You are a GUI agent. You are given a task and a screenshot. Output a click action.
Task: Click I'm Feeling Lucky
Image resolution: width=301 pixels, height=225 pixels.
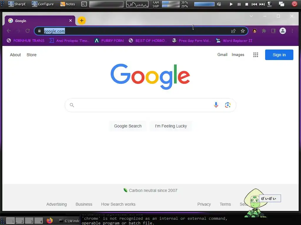point(171,126)
